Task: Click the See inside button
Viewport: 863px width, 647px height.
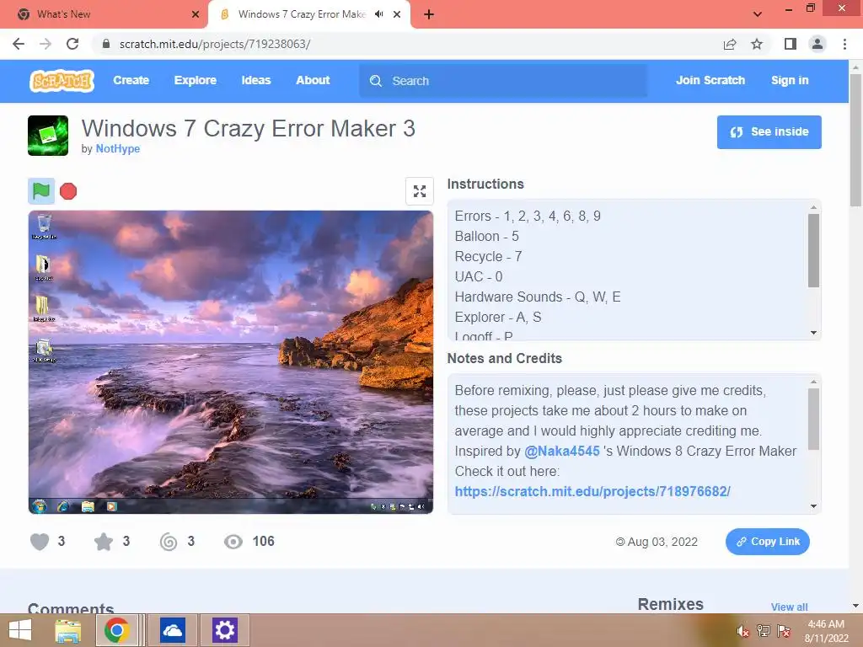Action: click(769, 132)
